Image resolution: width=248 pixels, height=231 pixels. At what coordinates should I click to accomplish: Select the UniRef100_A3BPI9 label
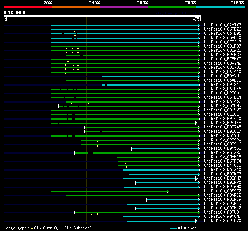[x=222, y=200]
